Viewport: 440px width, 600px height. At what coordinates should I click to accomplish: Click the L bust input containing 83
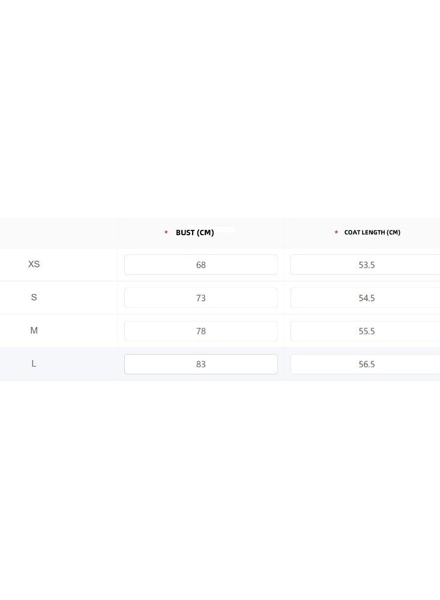pos(200,364)
